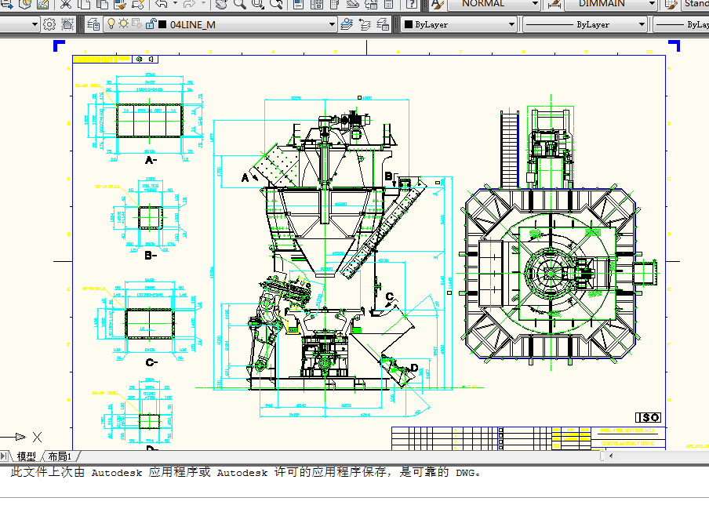709x505 pixels.
Task: Open the table style dropdown at far right
Action: pos(695,4)
